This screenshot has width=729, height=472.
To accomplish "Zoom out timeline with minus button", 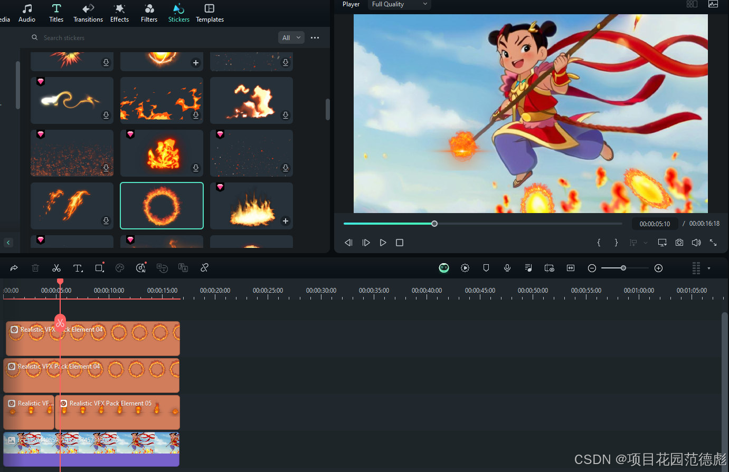I will point(592,268).
